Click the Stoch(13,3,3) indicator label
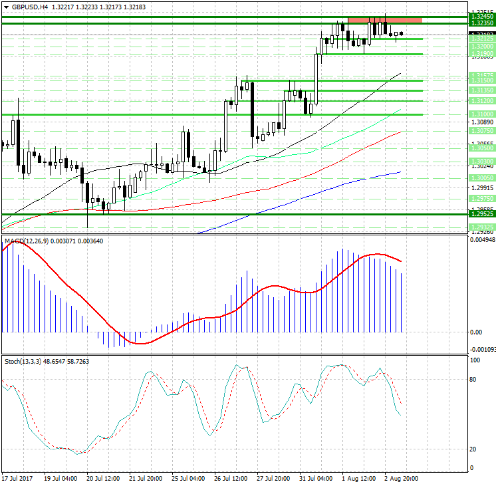496x486 pixels. coord(23,361)
